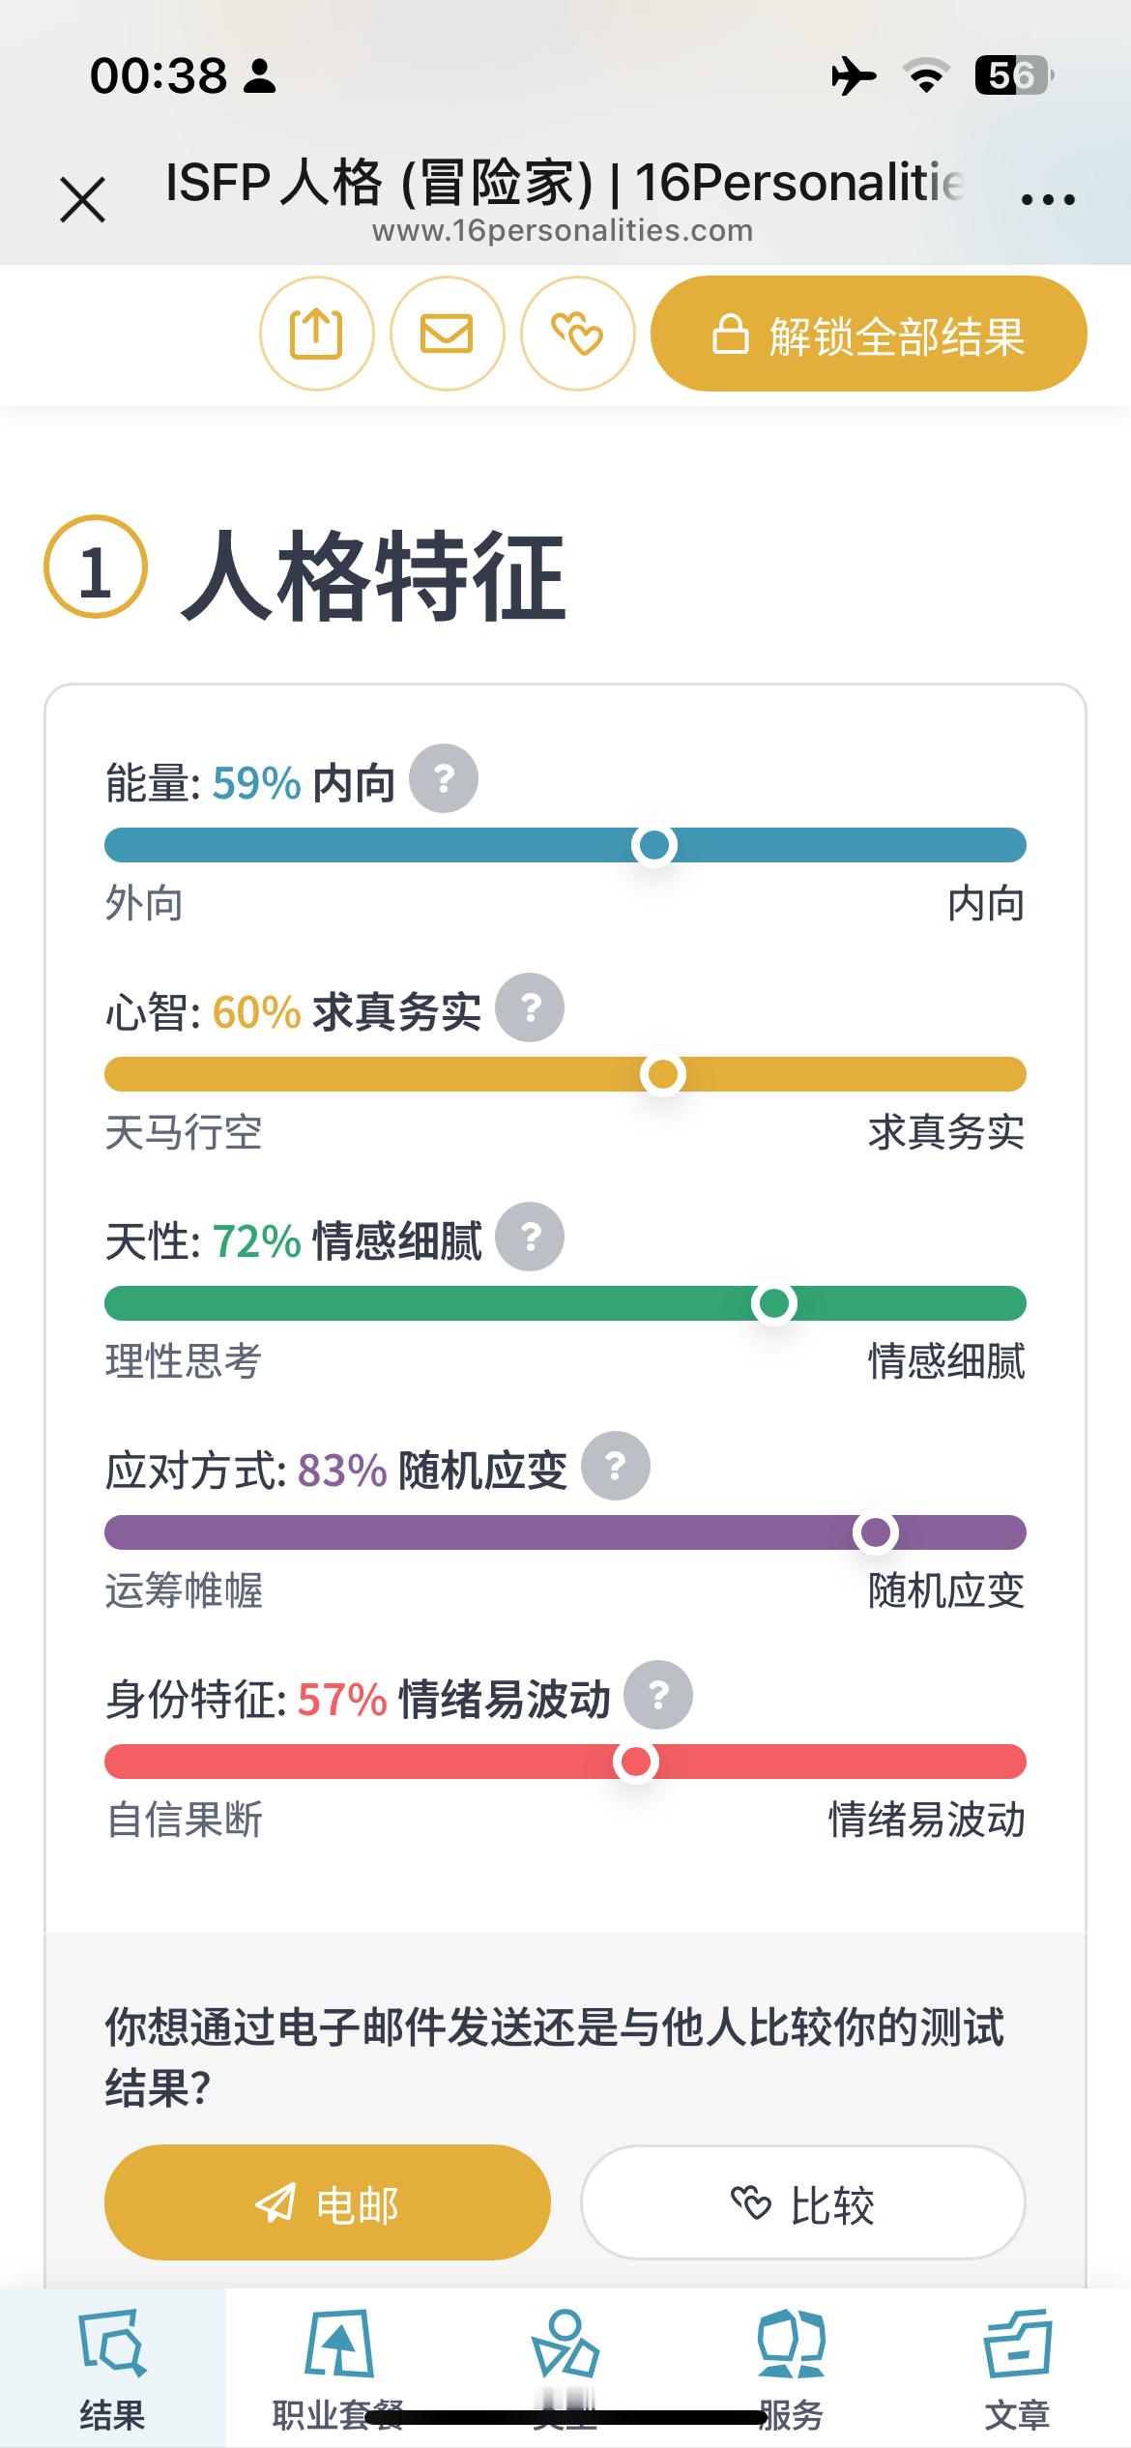The image size is (1131, 2448).
Task: Open the three-dot more options menu
Action: pos(1048,200)
